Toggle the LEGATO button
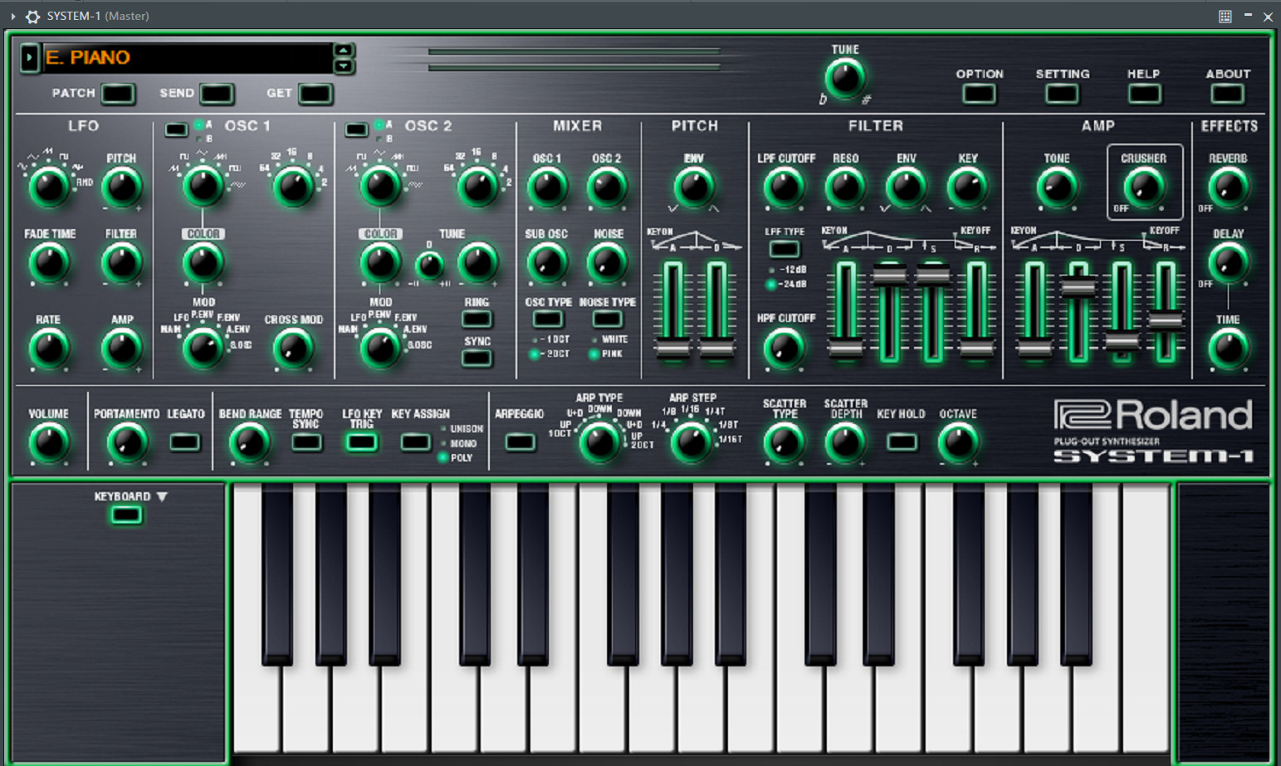The image size is (1281, 766). click(184, 442)
